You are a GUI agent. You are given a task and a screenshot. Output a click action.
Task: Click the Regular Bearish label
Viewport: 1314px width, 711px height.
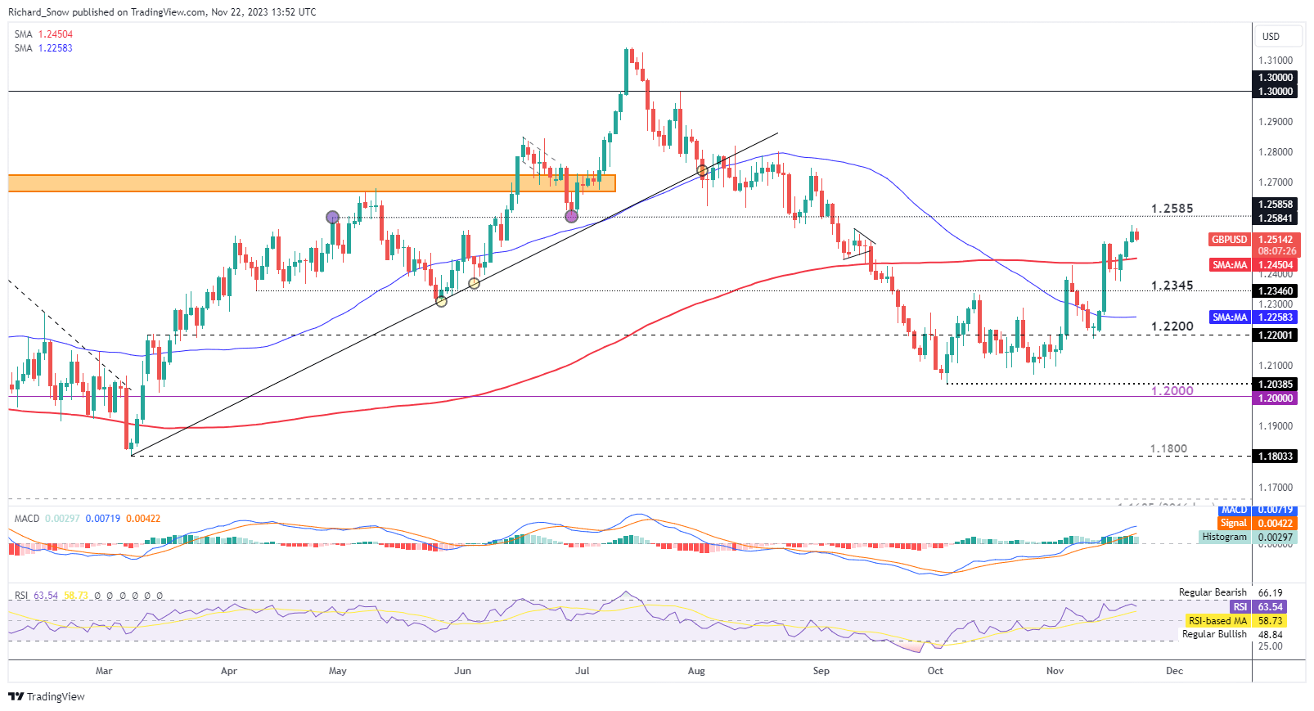coord(1213,592)
